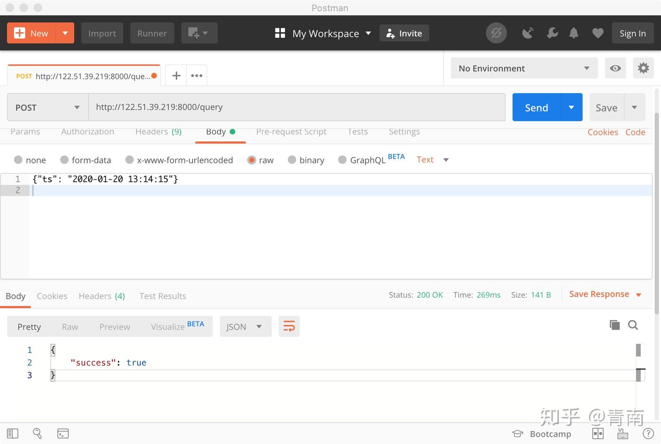Open the Text body format dropdown
661x444 pixels.
point(431,159)
